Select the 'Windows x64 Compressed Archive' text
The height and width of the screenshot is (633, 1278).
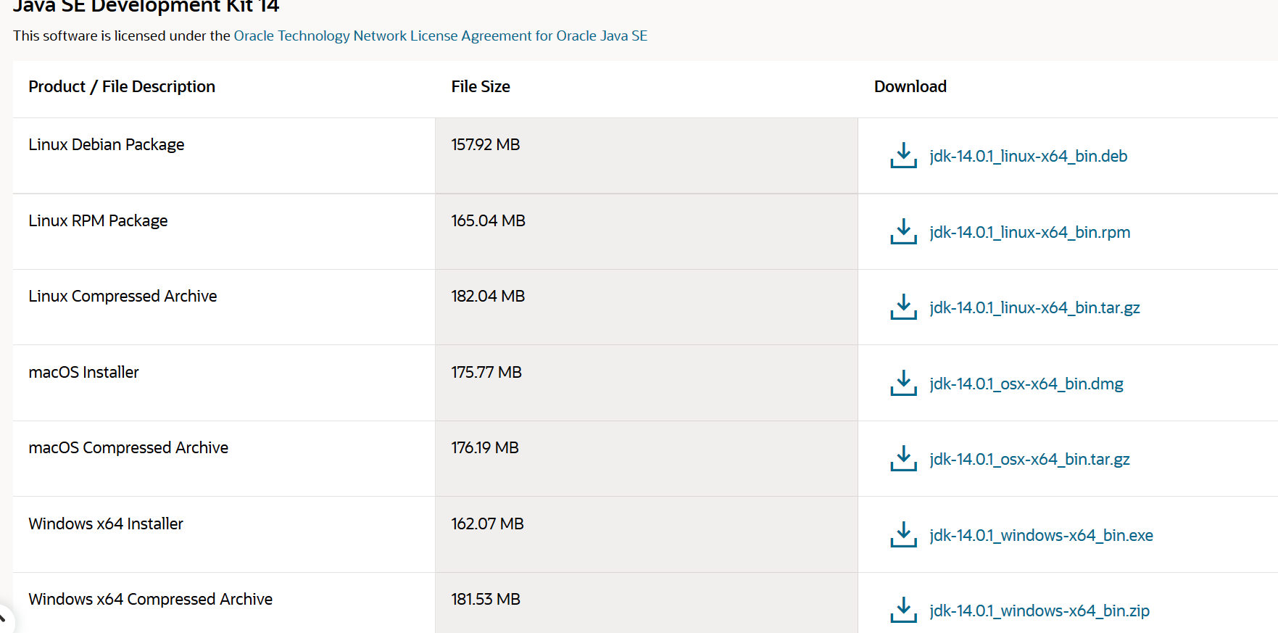pos(150,599)
